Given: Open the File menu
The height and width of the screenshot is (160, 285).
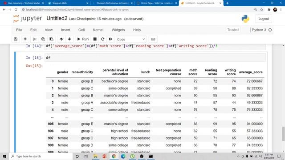Looking at the screenshot, I should point(19,30).
